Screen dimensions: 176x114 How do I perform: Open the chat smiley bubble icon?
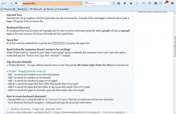(x=156, y=3)
